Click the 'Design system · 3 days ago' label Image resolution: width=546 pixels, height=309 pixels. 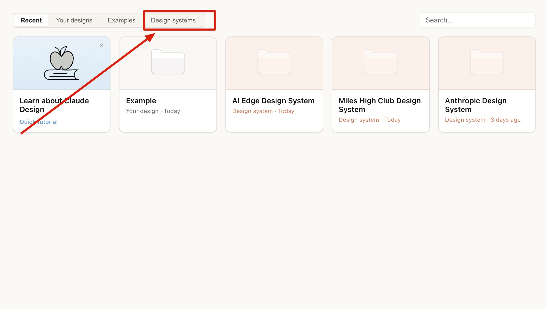tap(483, 120)
